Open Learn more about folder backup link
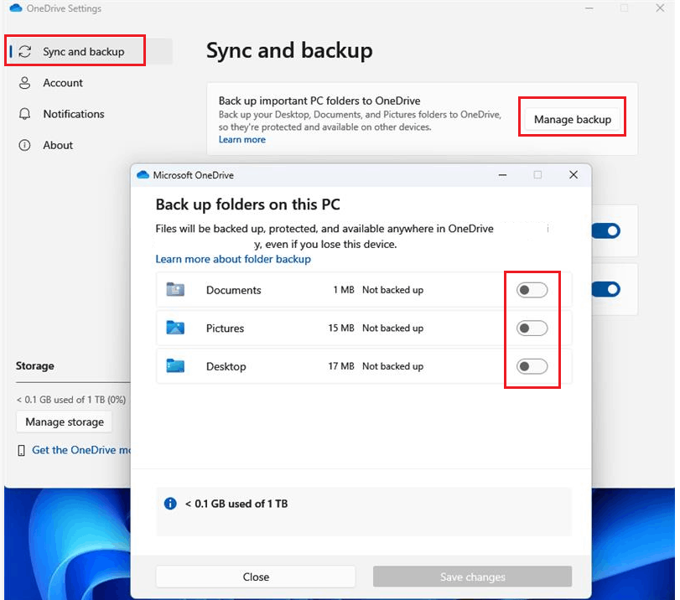 tap(233, 259)
